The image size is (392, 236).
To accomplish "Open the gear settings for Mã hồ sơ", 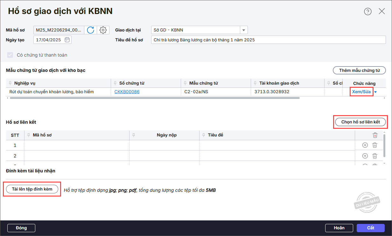I will click(103, 30).
